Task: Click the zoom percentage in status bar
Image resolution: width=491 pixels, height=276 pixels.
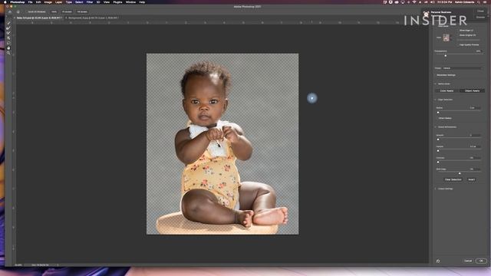Action: pyautogui.click(x=18, y=265)
